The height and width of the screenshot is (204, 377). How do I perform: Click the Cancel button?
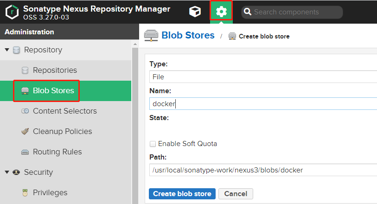coord(236,194)
